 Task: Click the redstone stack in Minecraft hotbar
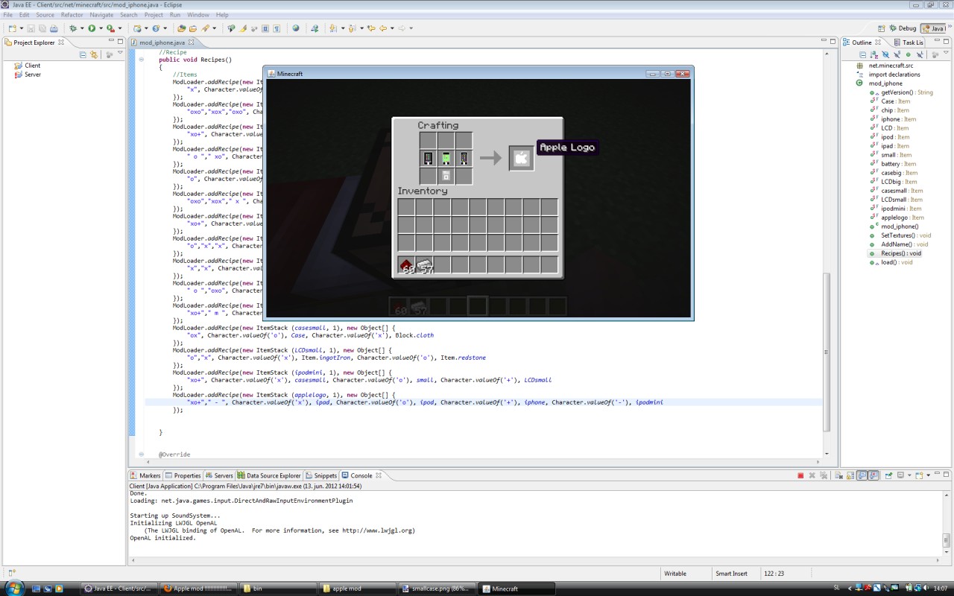click(407, 264)
